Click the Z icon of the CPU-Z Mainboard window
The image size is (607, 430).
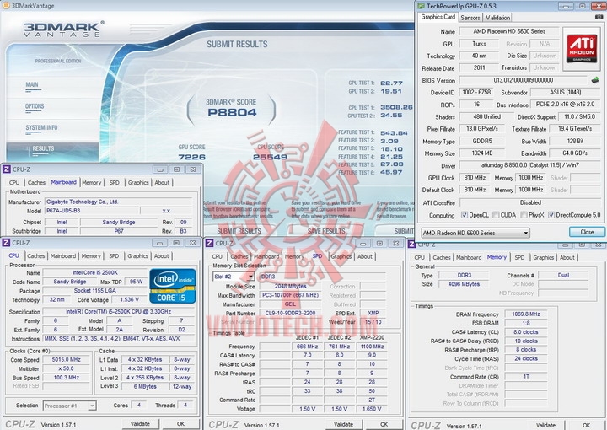pyautogui.click(x=6, y=169)
